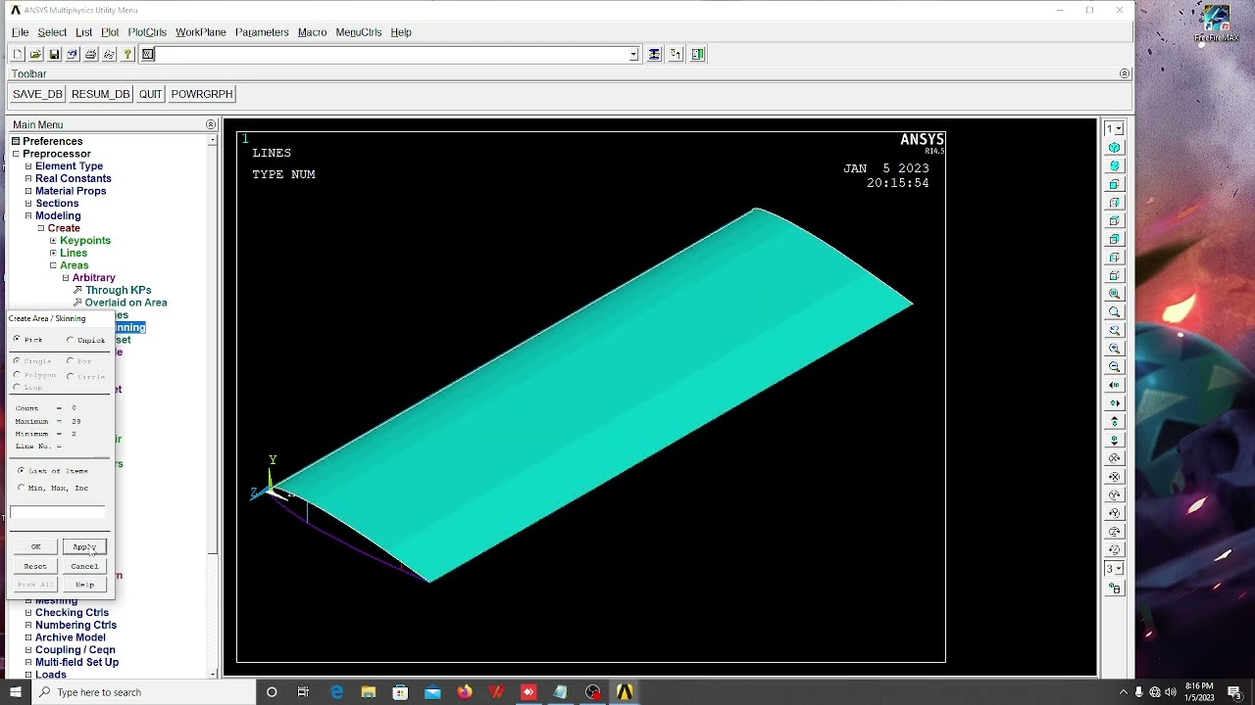The image size is (1255, 705).
Task: Click the taskbar search box
Action: pos(143,692)
